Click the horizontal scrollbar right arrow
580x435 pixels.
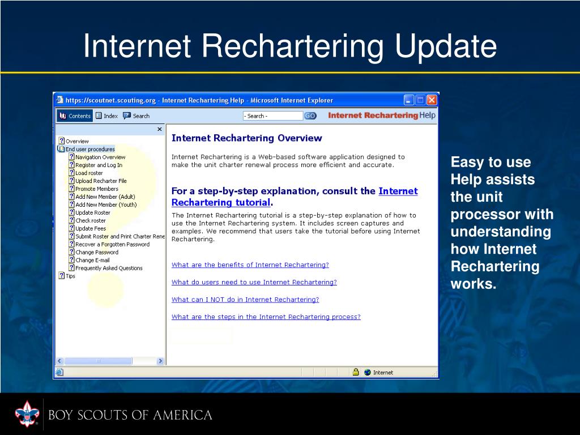point(160,361)
